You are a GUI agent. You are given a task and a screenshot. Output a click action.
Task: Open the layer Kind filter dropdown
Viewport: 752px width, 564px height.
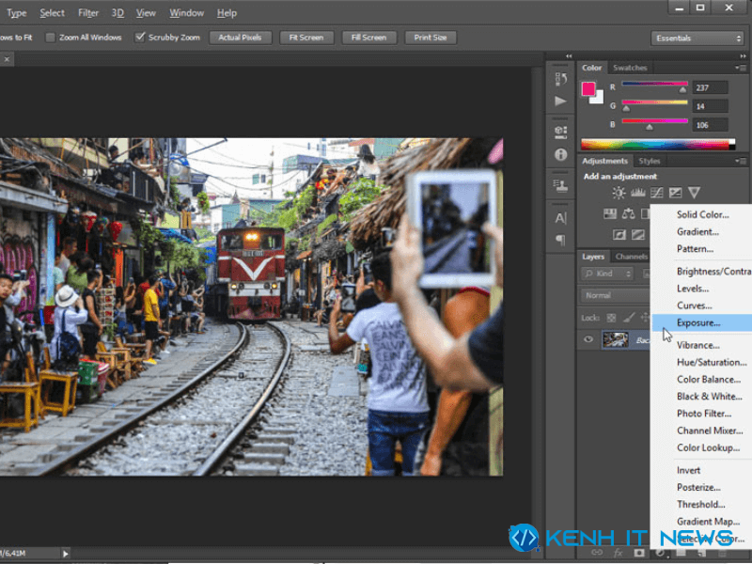607,274
